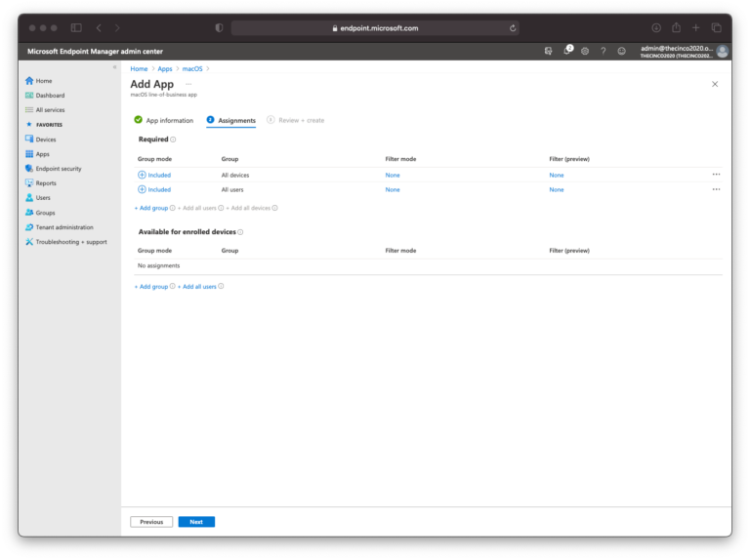This screenshot has width=750, height=559.
Task: Open the feedback smiley icon
Action: (621, 51)
